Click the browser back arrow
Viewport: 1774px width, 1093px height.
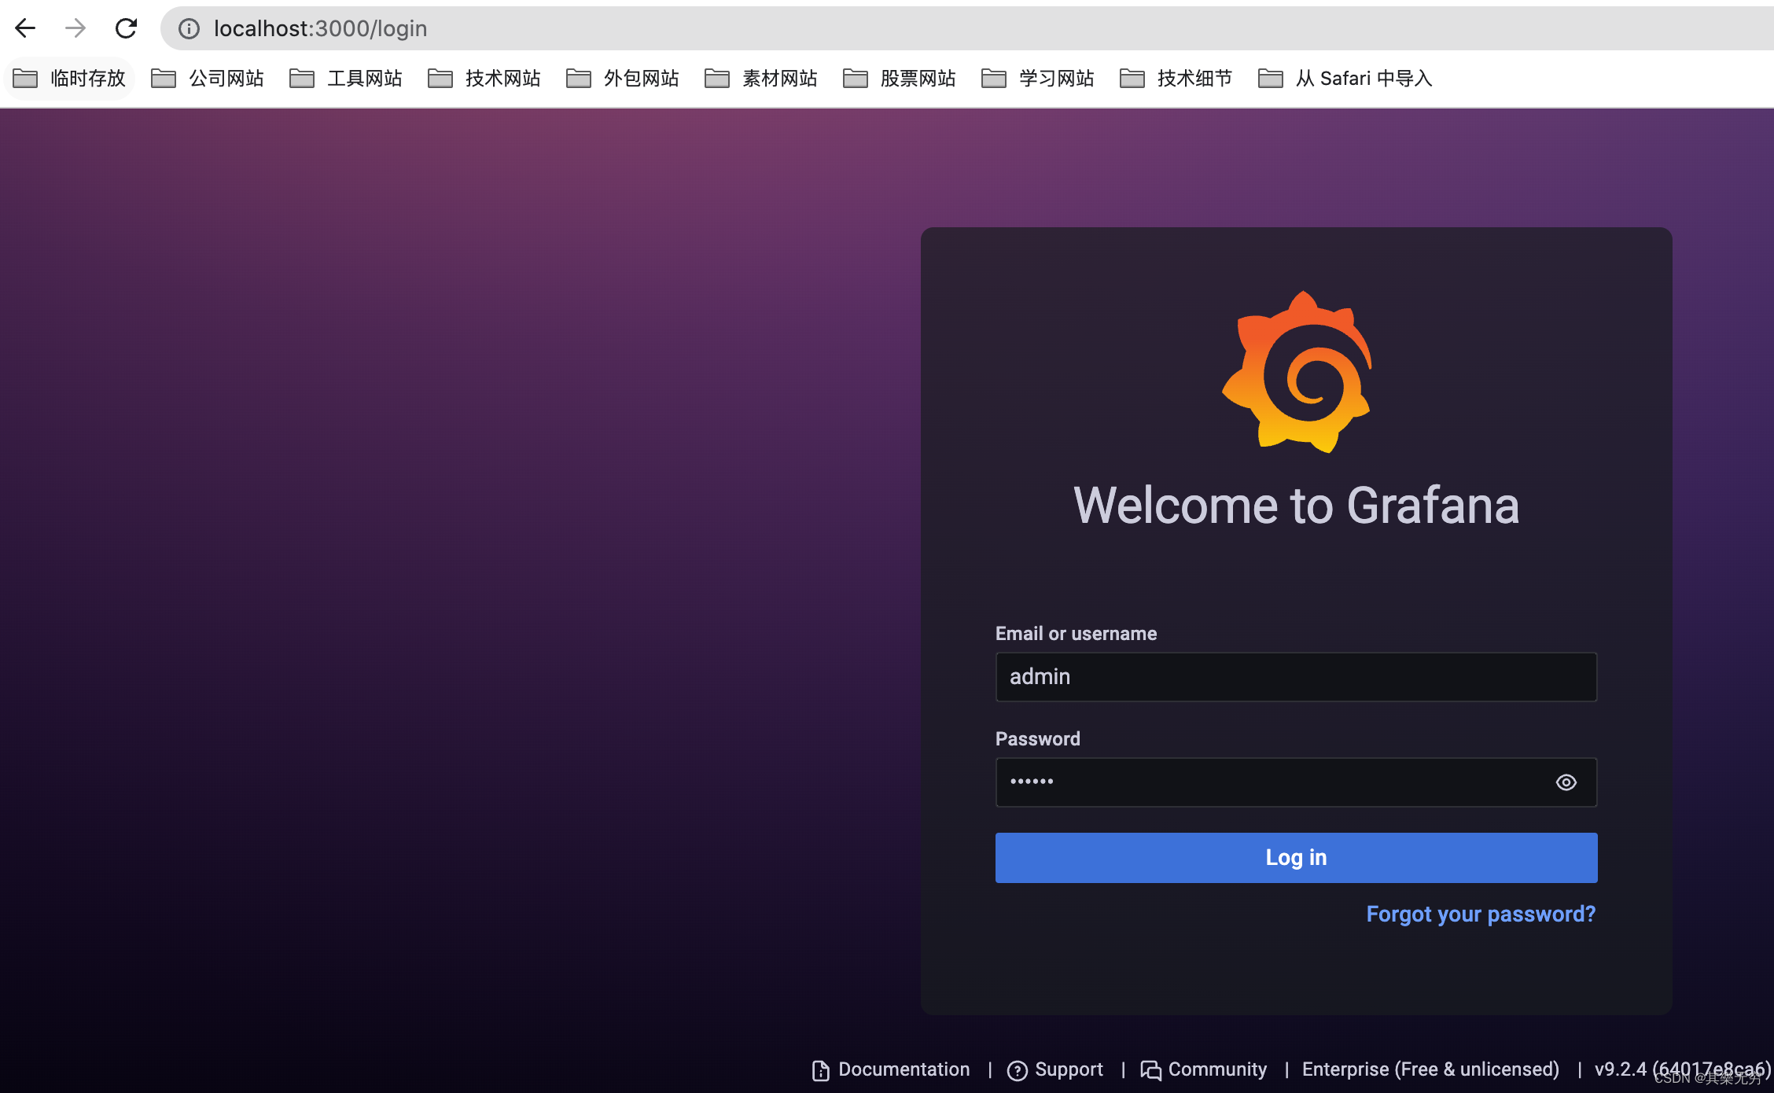tap(25, 28)
